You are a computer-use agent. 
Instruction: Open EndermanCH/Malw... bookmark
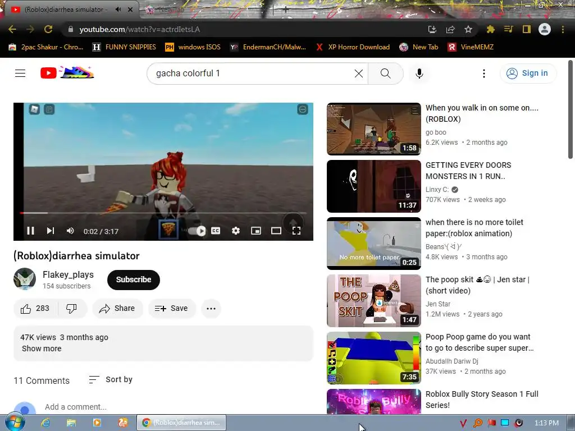(x=268, y=47)
